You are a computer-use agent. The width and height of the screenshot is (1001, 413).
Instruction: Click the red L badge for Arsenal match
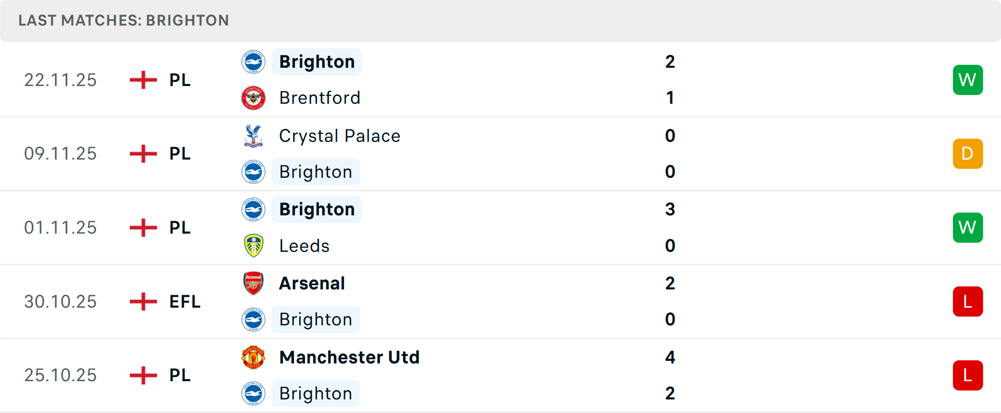click(968, 301)
